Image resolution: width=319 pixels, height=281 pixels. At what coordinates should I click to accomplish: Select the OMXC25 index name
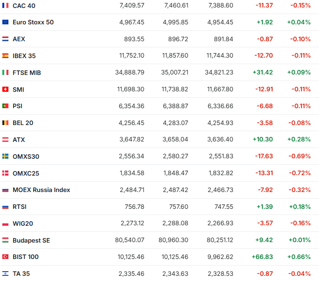[x=26, y=173]
